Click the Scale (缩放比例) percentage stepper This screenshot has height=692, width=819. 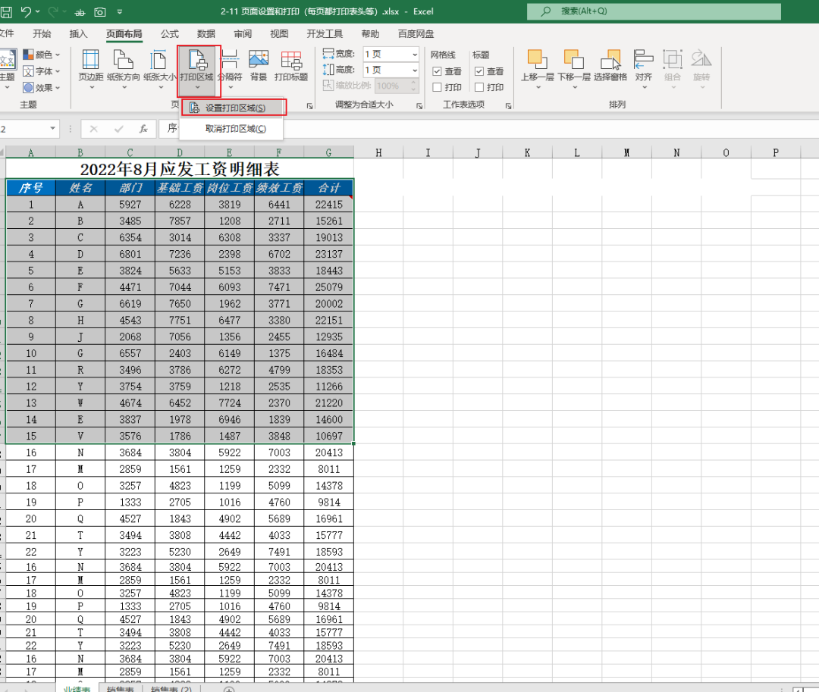coord(414,86)
